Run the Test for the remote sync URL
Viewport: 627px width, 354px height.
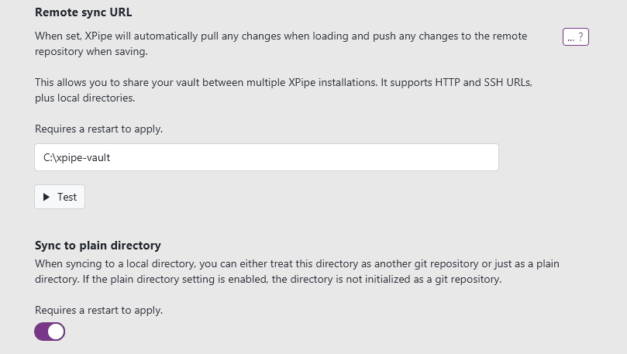(60, 198)
